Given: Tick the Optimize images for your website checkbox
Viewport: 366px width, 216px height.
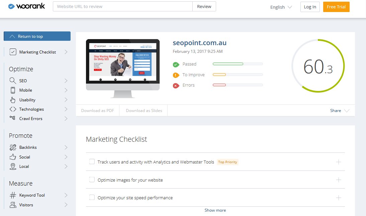Looking at the screenshot, I should [92, 179].
